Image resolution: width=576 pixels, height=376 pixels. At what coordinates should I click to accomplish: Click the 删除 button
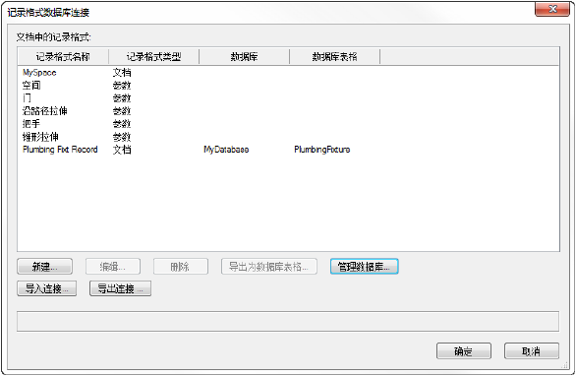point(180,267)
